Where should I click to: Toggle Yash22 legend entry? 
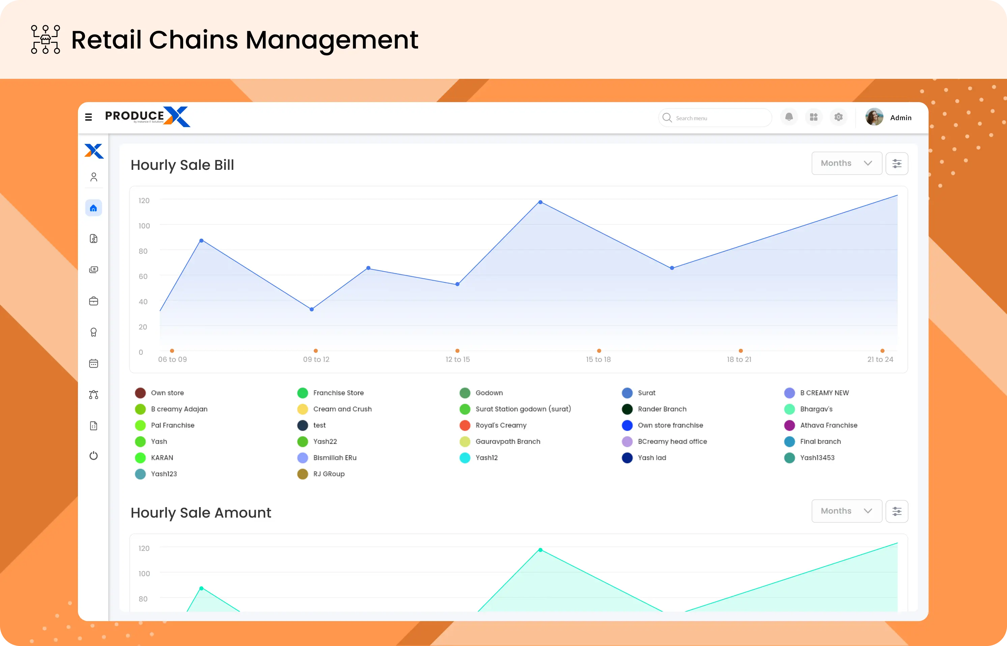click(317, 441)
